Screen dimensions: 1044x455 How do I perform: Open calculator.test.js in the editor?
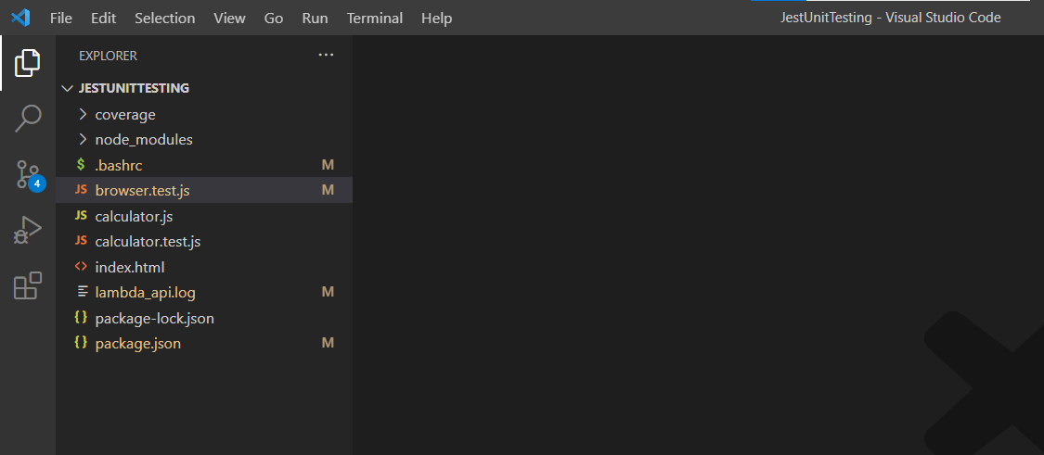pos(148,242)
